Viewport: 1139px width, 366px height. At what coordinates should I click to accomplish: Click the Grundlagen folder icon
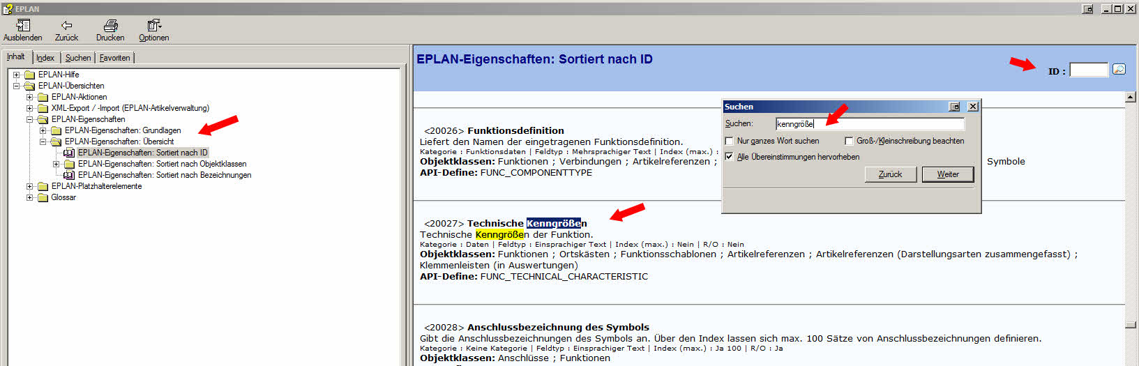coord(56,130)
